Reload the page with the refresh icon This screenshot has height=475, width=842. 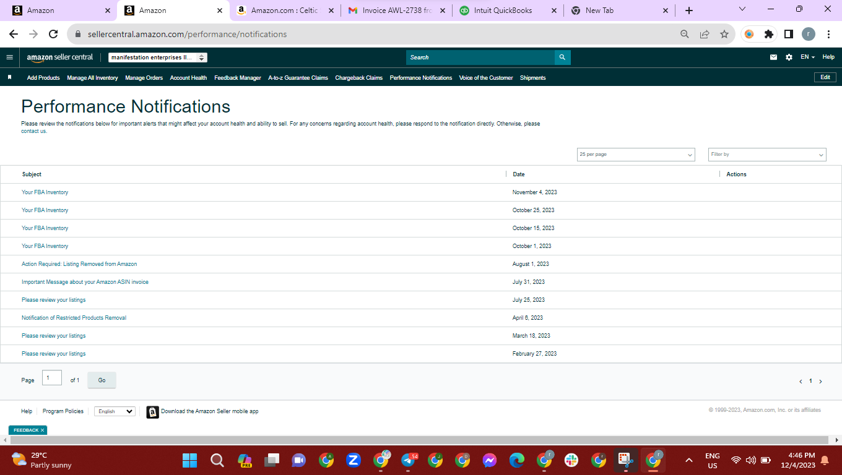click(x=53, y=35)
